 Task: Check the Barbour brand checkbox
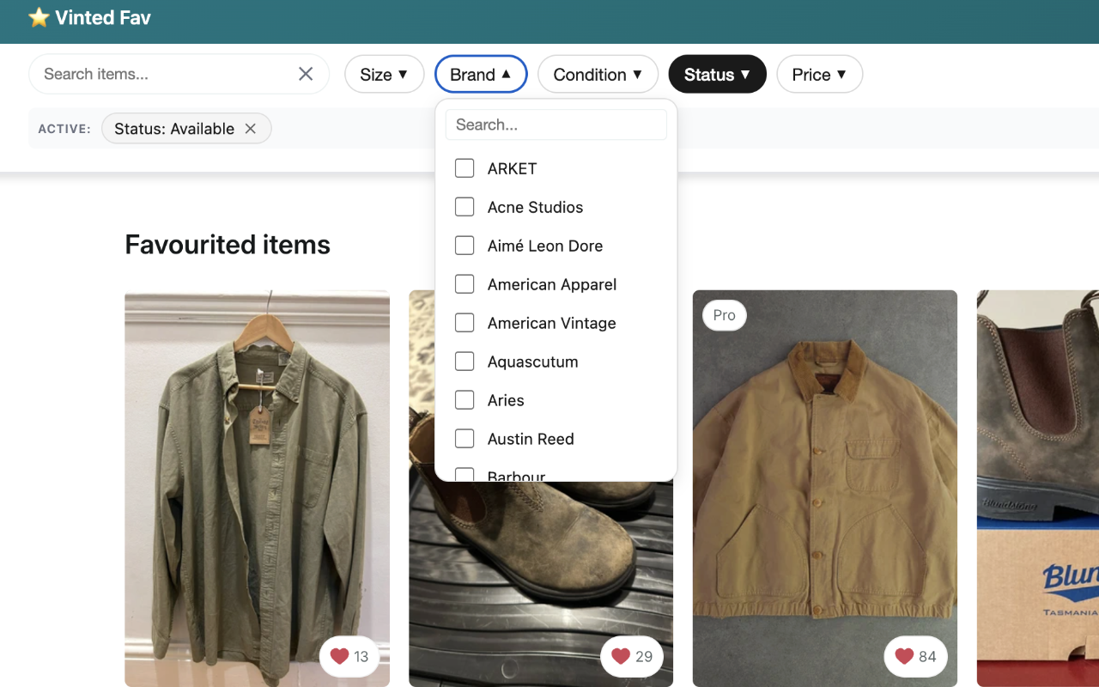464,474
